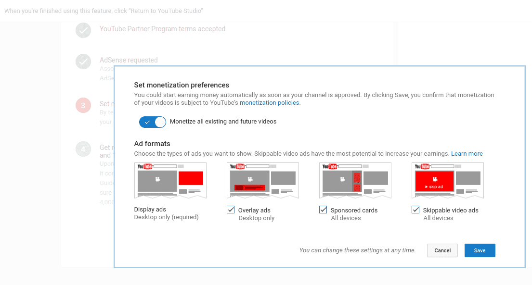Select the step 4 numbered circle
The width and height of the screenshot is (532, 285).
[83, 149]
